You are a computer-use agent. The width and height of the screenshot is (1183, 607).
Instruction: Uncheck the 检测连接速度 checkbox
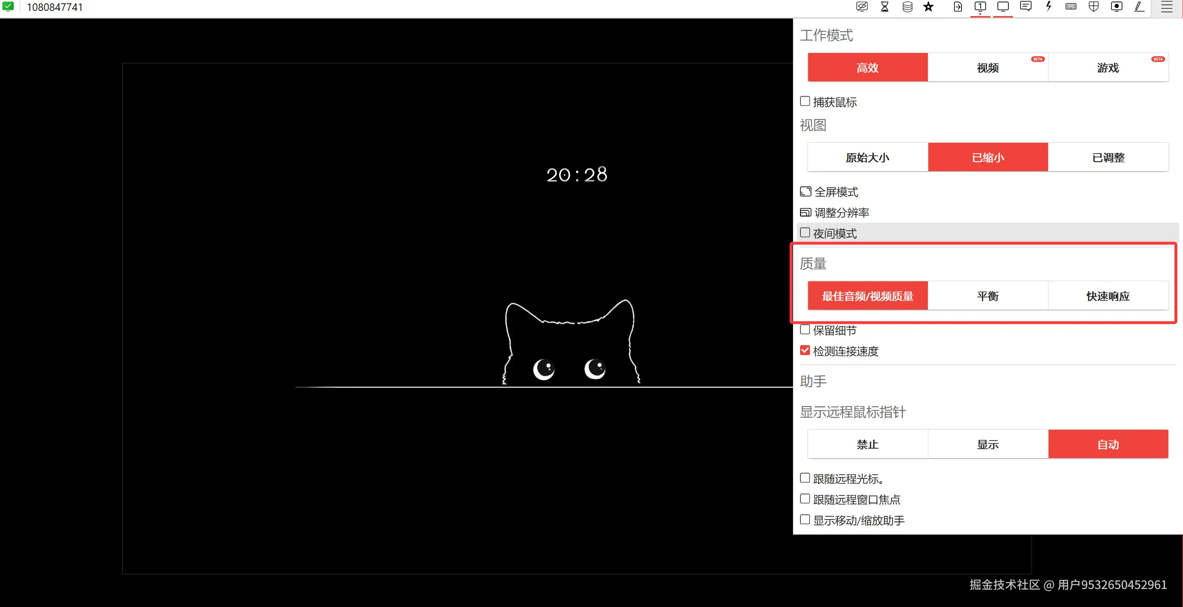(x=805, y=350)
